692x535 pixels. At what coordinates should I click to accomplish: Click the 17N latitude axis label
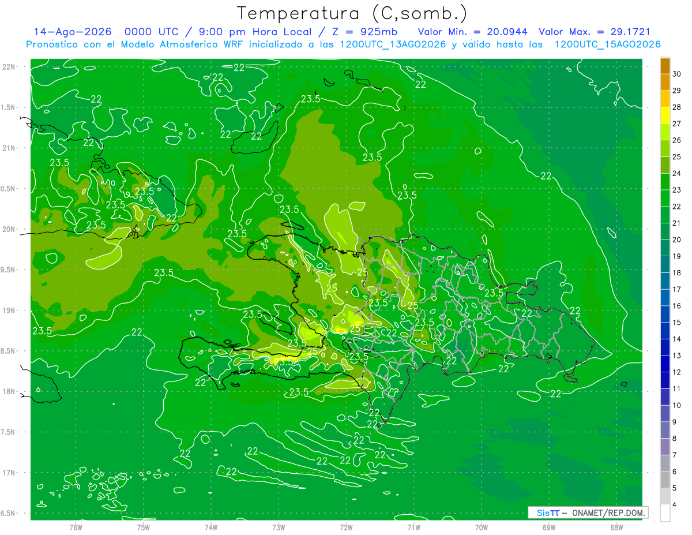[x=9, y=473]
